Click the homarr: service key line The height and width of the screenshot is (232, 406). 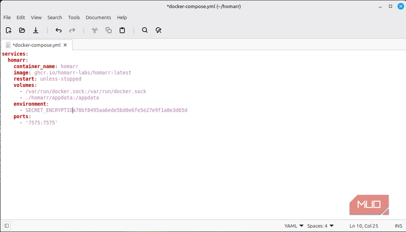[x=18, y=60]
